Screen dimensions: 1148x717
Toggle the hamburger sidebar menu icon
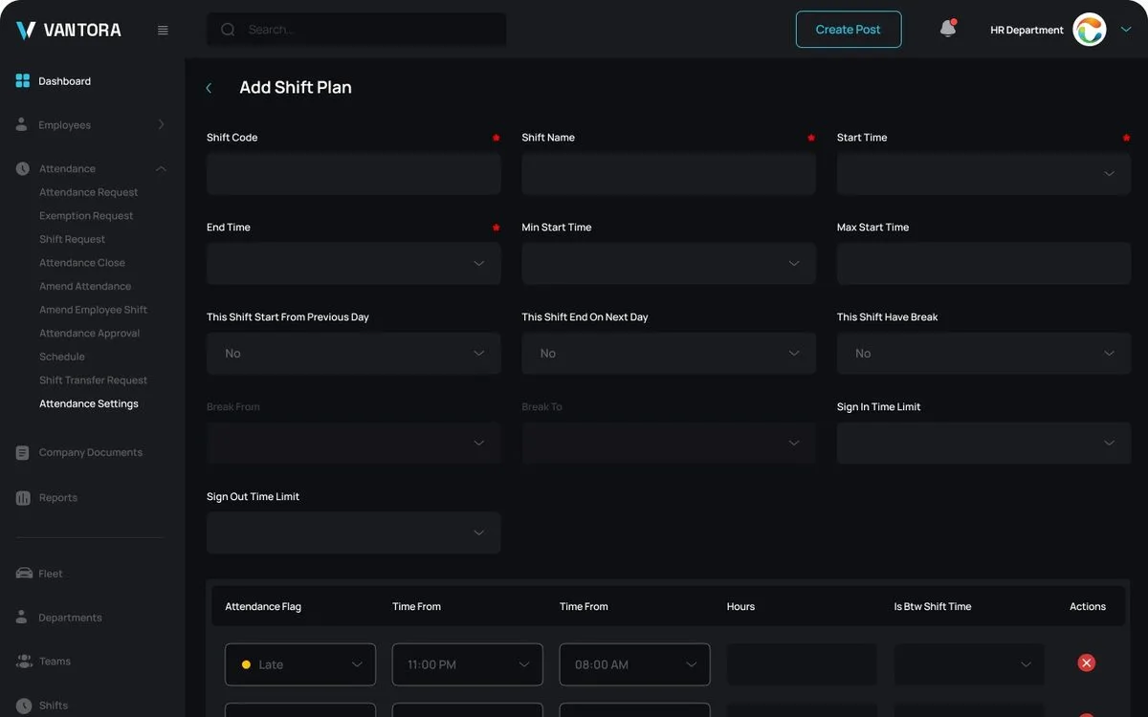163,30
